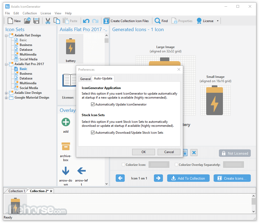Click the Find magnifier icon

pos(157,21)
